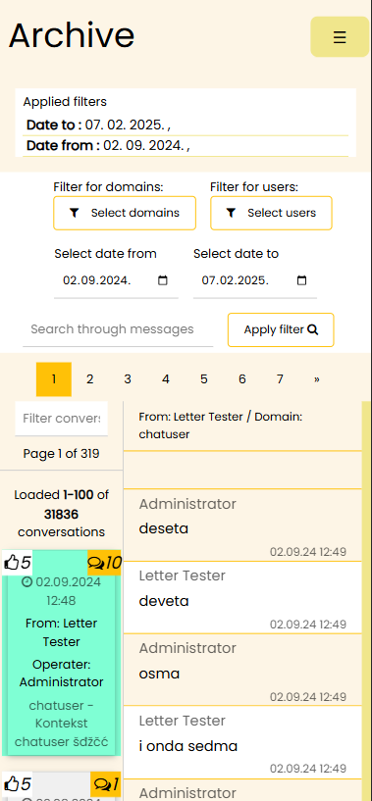This screenshot has height=801, width=372.
Task: Click the yellow scrollbar beside the messages
Action: coord(366,601)
